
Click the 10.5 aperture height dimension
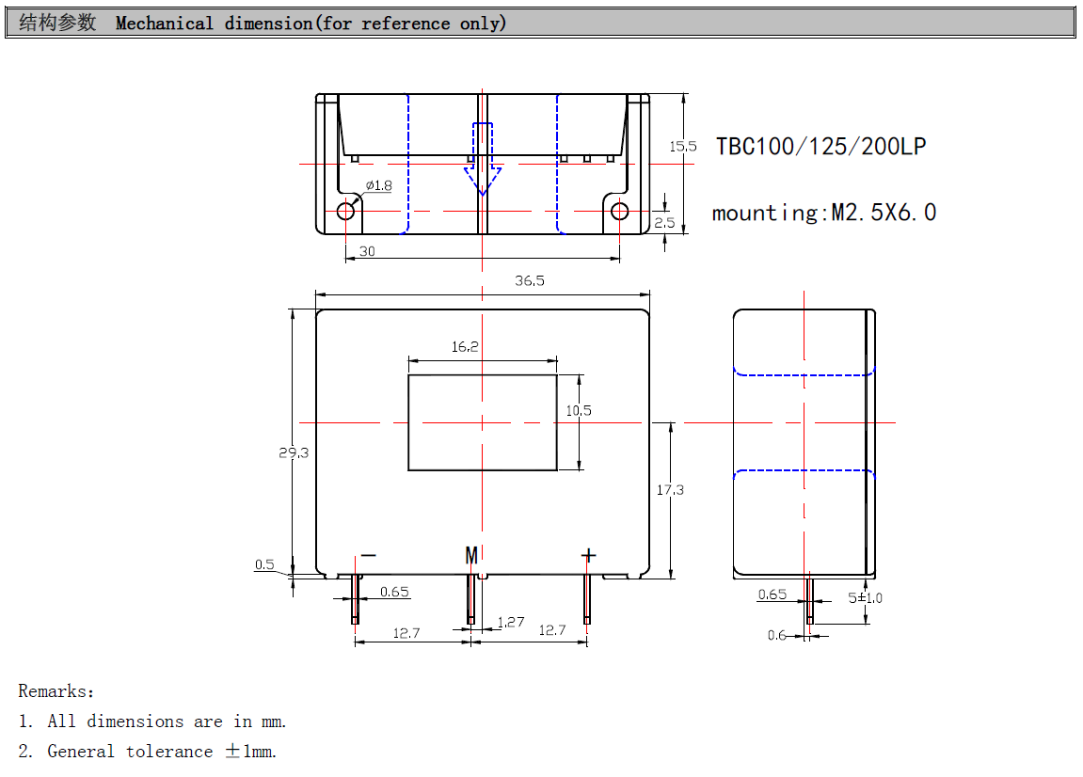[579, 411]
